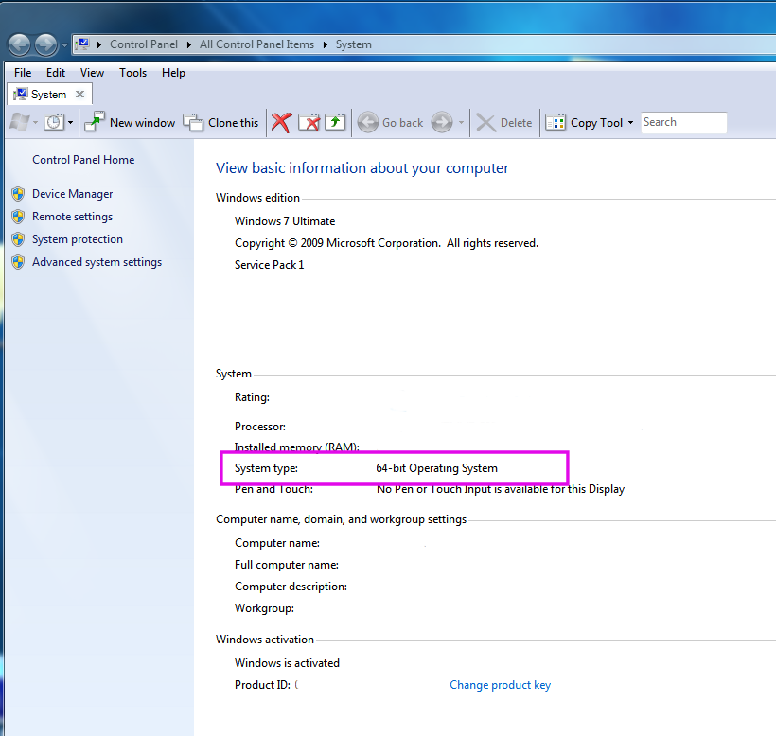Open the View menu
Image resolution: width=776 pixels, height=736 pixels.
click(92, 73)
